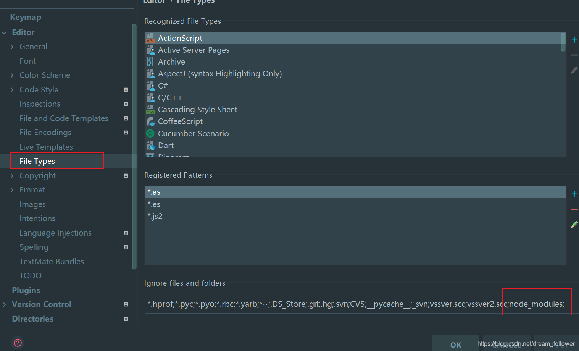The image size is (579, 351).
Task: Open Images settings
Action: point(32,204)
